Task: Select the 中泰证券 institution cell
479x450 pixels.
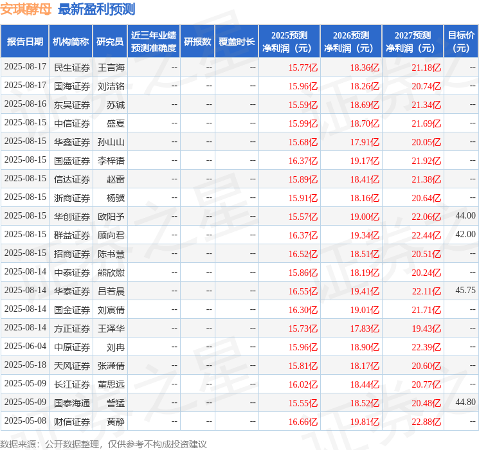Action: (72, 273)
